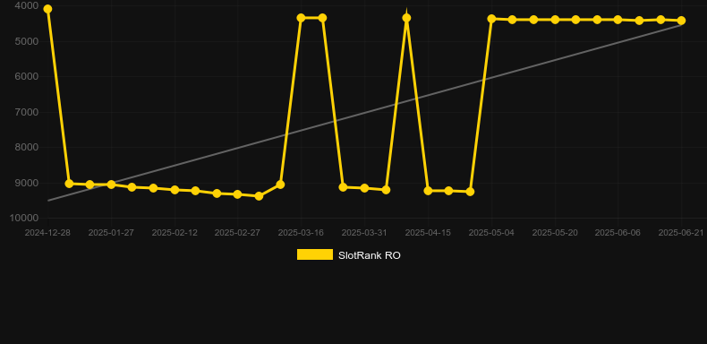Click the x-axis label 2025-03-31
The height and width of the screenshot is (344, 707).
coord(364,233)
